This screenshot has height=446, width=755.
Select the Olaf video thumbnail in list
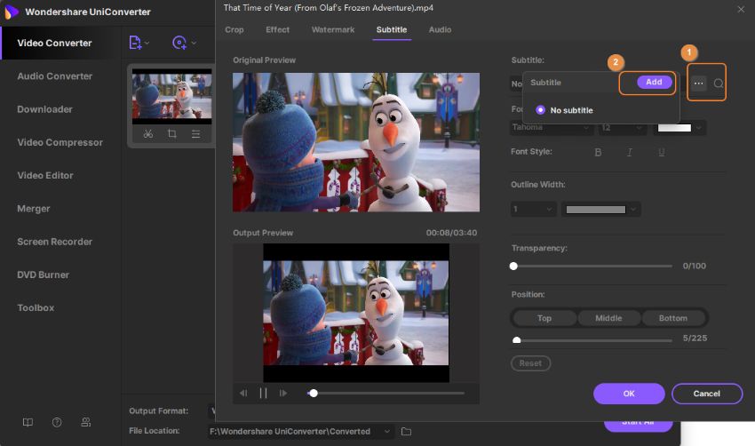(x=172, y=96)
